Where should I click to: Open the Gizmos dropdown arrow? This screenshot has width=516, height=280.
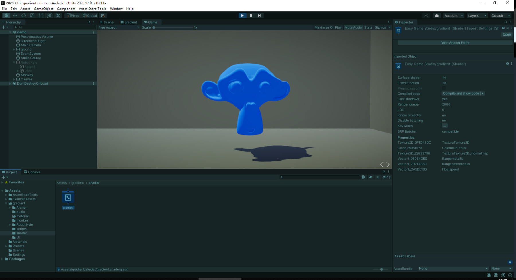[x=390, y=27]
